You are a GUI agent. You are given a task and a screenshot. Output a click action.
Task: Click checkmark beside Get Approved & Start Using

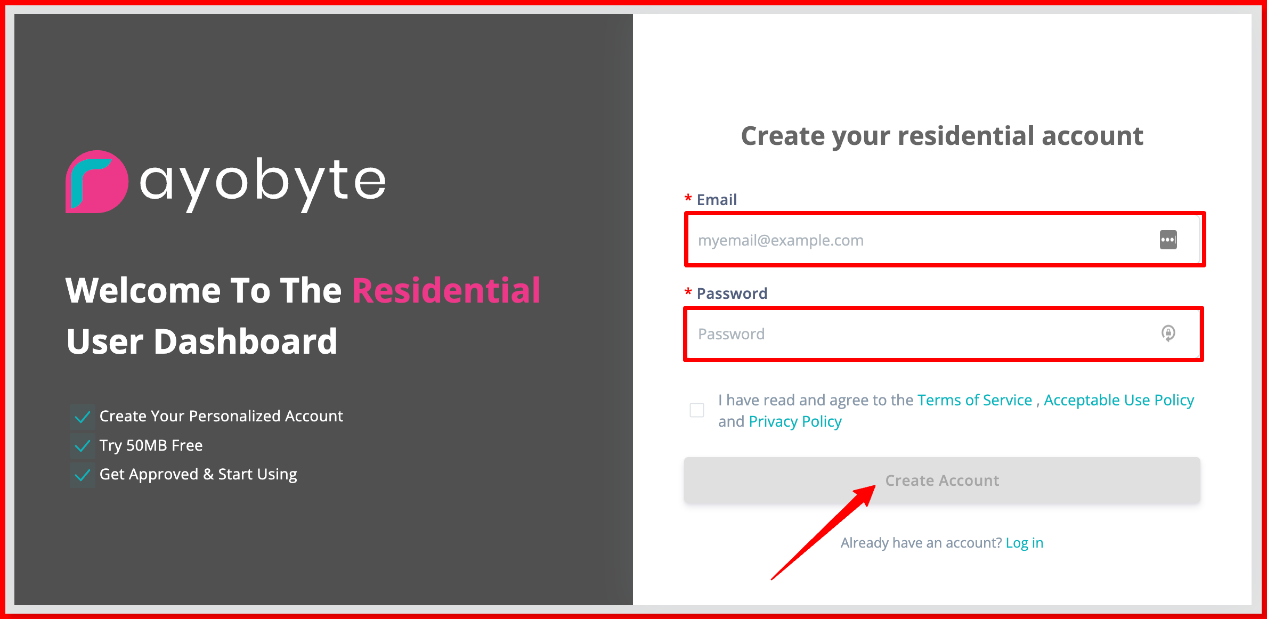[x=83, y=475]
